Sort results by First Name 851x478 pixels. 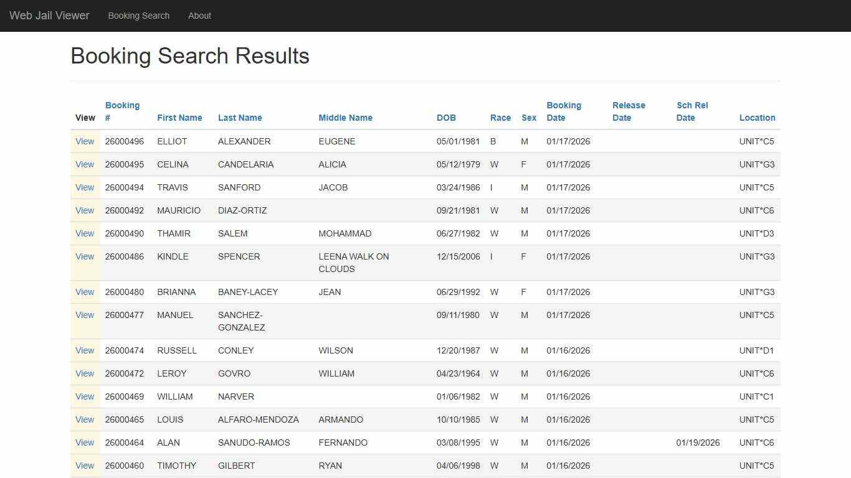pos(179,118)
